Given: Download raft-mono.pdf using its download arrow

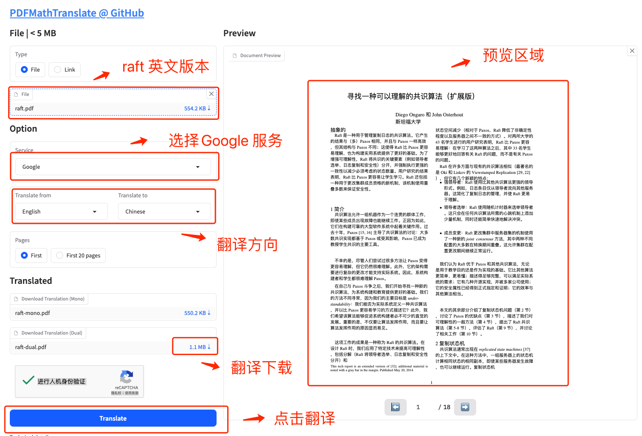Looking at the screenshot, I should pos(210,313).
